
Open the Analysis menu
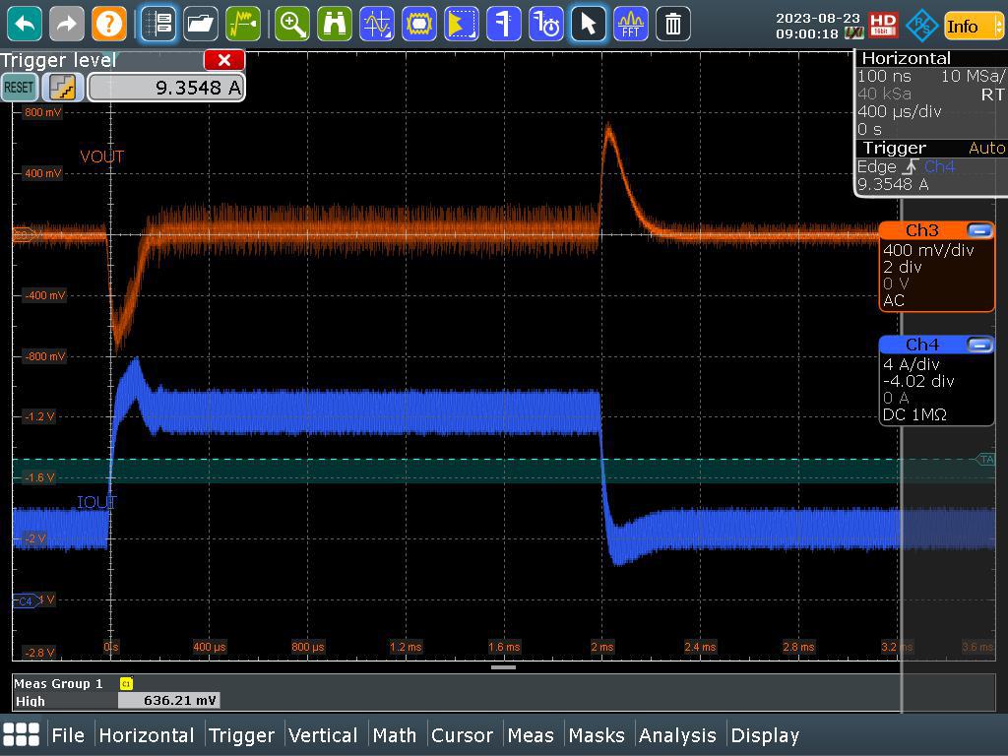coord(678,735)
